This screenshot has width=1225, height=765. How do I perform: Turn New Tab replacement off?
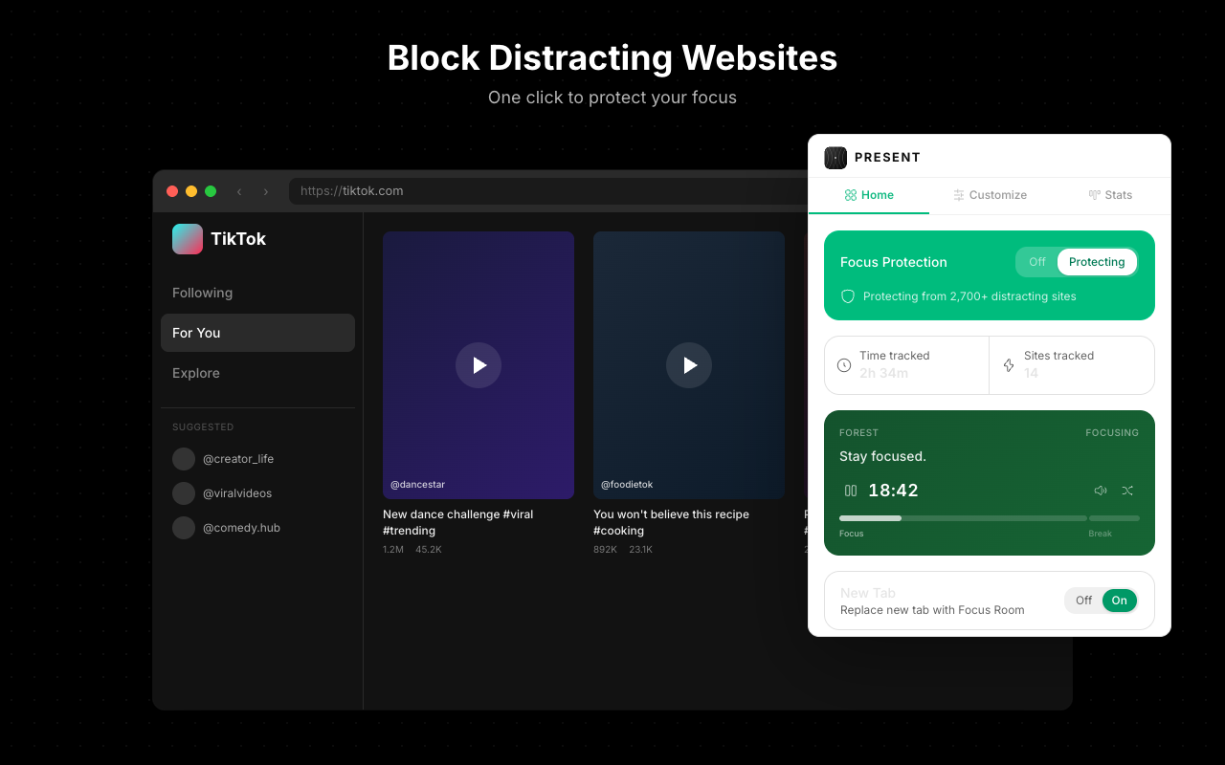[1083, 601]
